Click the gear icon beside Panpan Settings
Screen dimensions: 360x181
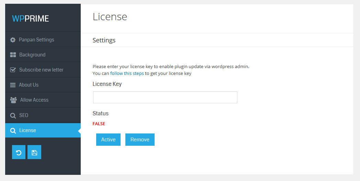(13, 40)
